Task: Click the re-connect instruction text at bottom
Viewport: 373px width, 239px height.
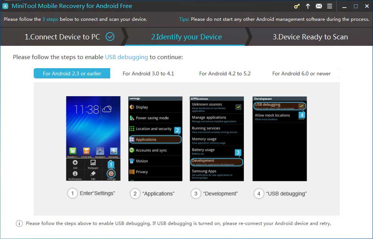Action: (x=178, y=223)
